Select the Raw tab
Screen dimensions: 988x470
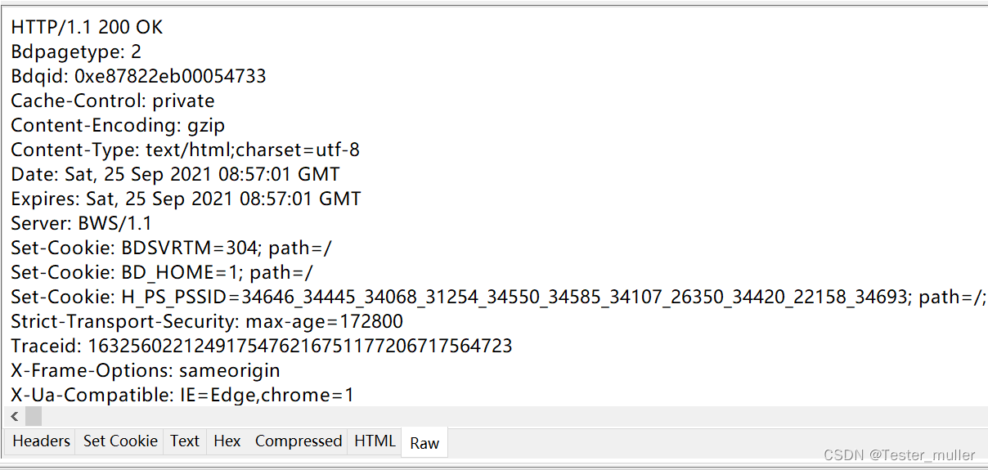point(424,443)
